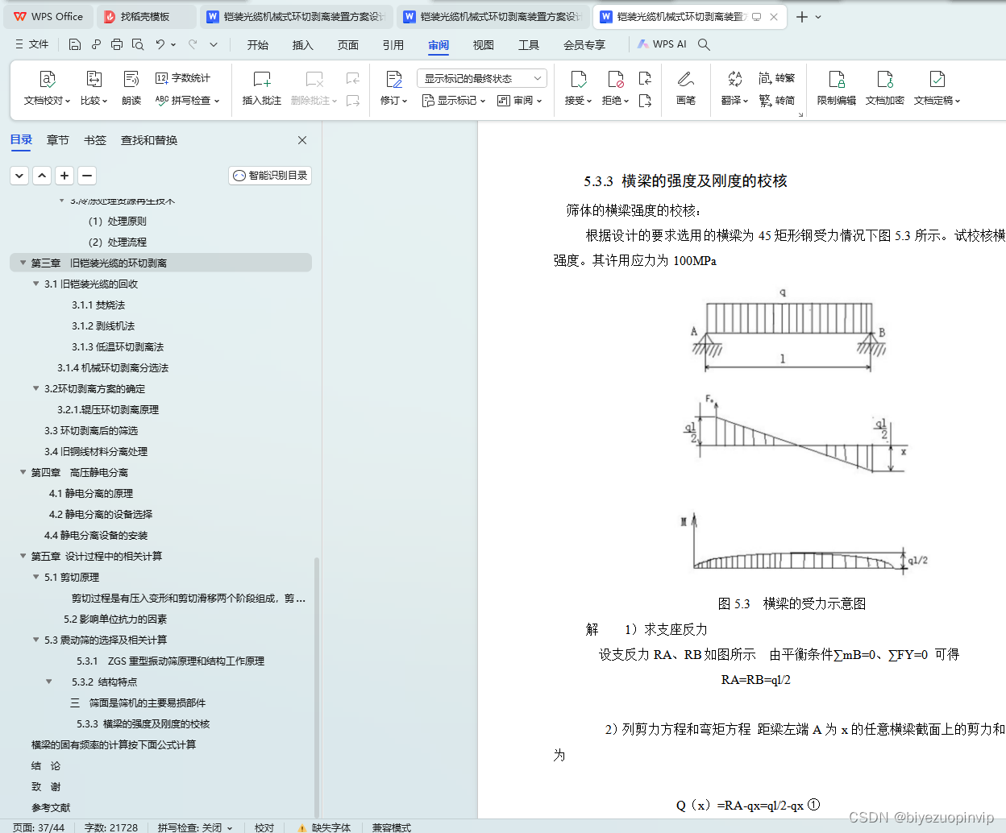Image resolution: width=1006 pixels, height=833 pixels.
Task: Click the Save icon in quick access bar
Action: [75, 44]
